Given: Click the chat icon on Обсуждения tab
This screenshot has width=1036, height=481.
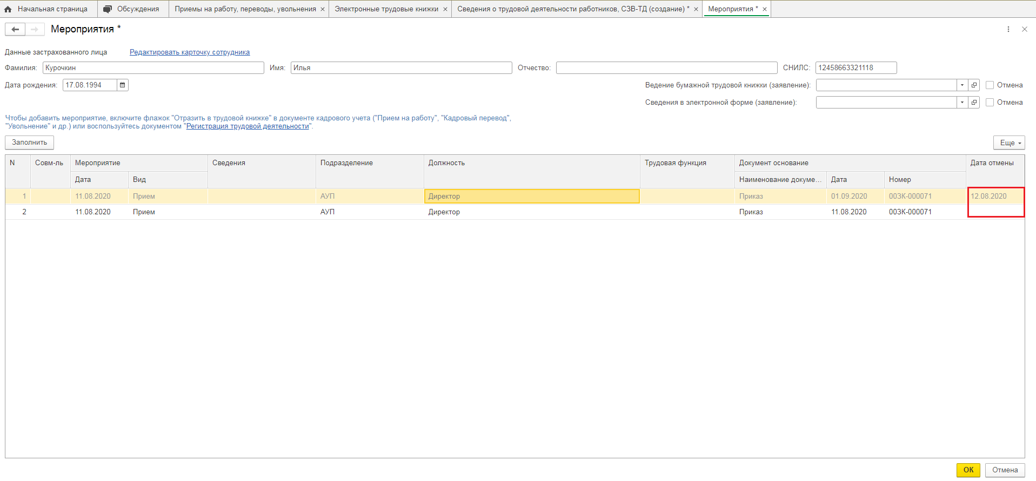Looking at the screenshot, I should tap(108, 9).
